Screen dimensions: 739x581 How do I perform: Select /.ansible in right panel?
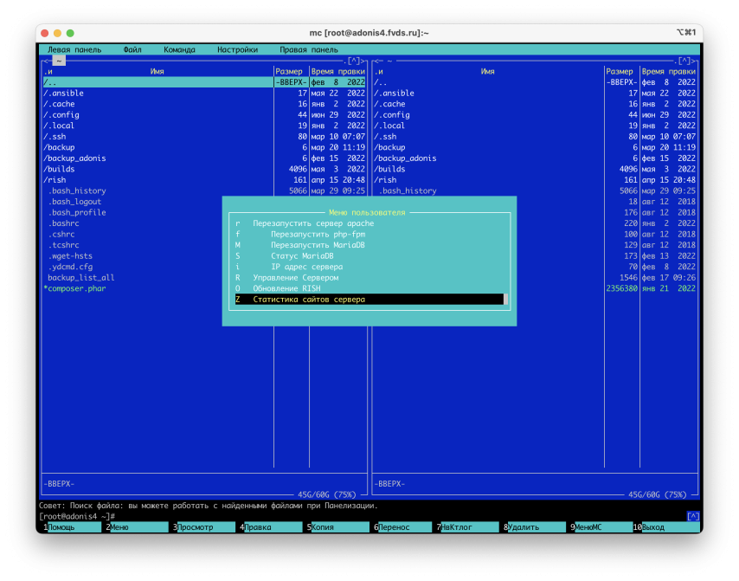(535, 94)
